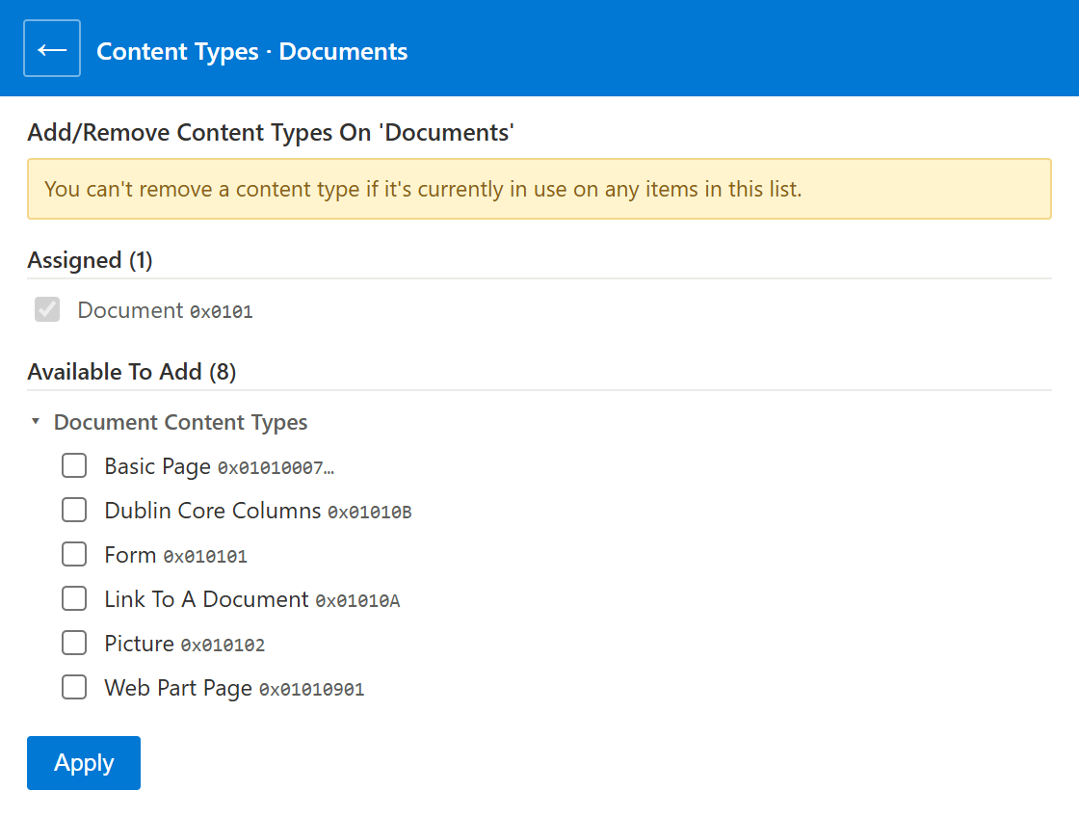Enable the Web Part Page checkbox
1079x817 pixels.
point(74,687)
